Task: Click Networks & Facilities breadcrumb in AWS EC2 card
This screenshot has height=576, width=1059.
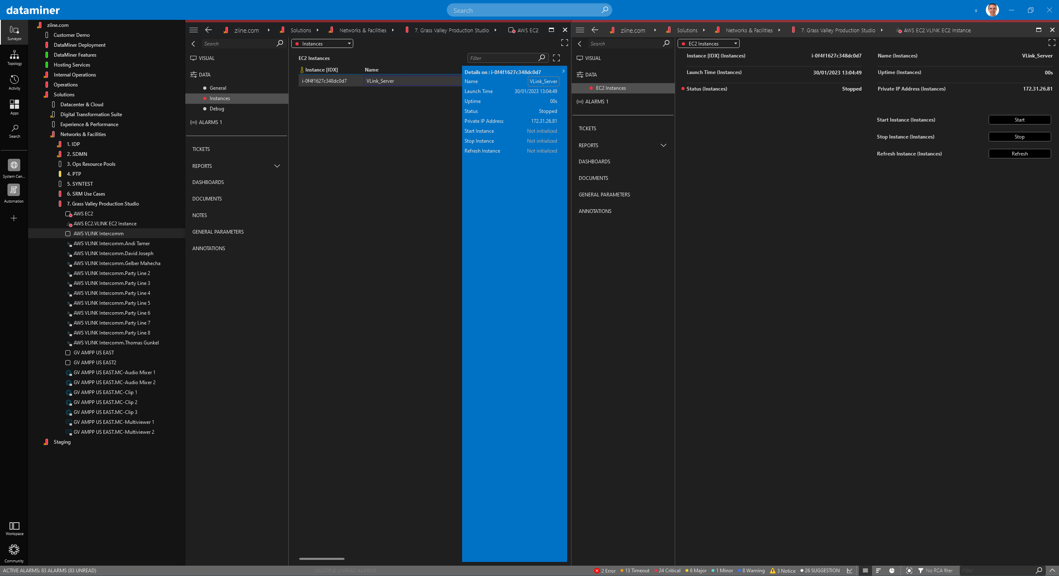Action: click(362, 30)
